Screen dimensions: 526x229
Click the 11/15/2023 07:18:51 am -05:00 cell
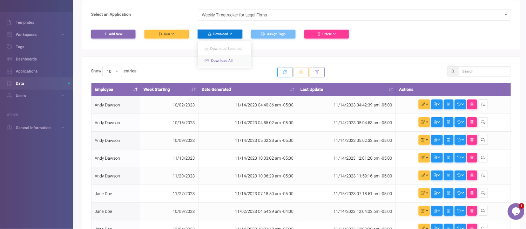(x=346, y=194)
